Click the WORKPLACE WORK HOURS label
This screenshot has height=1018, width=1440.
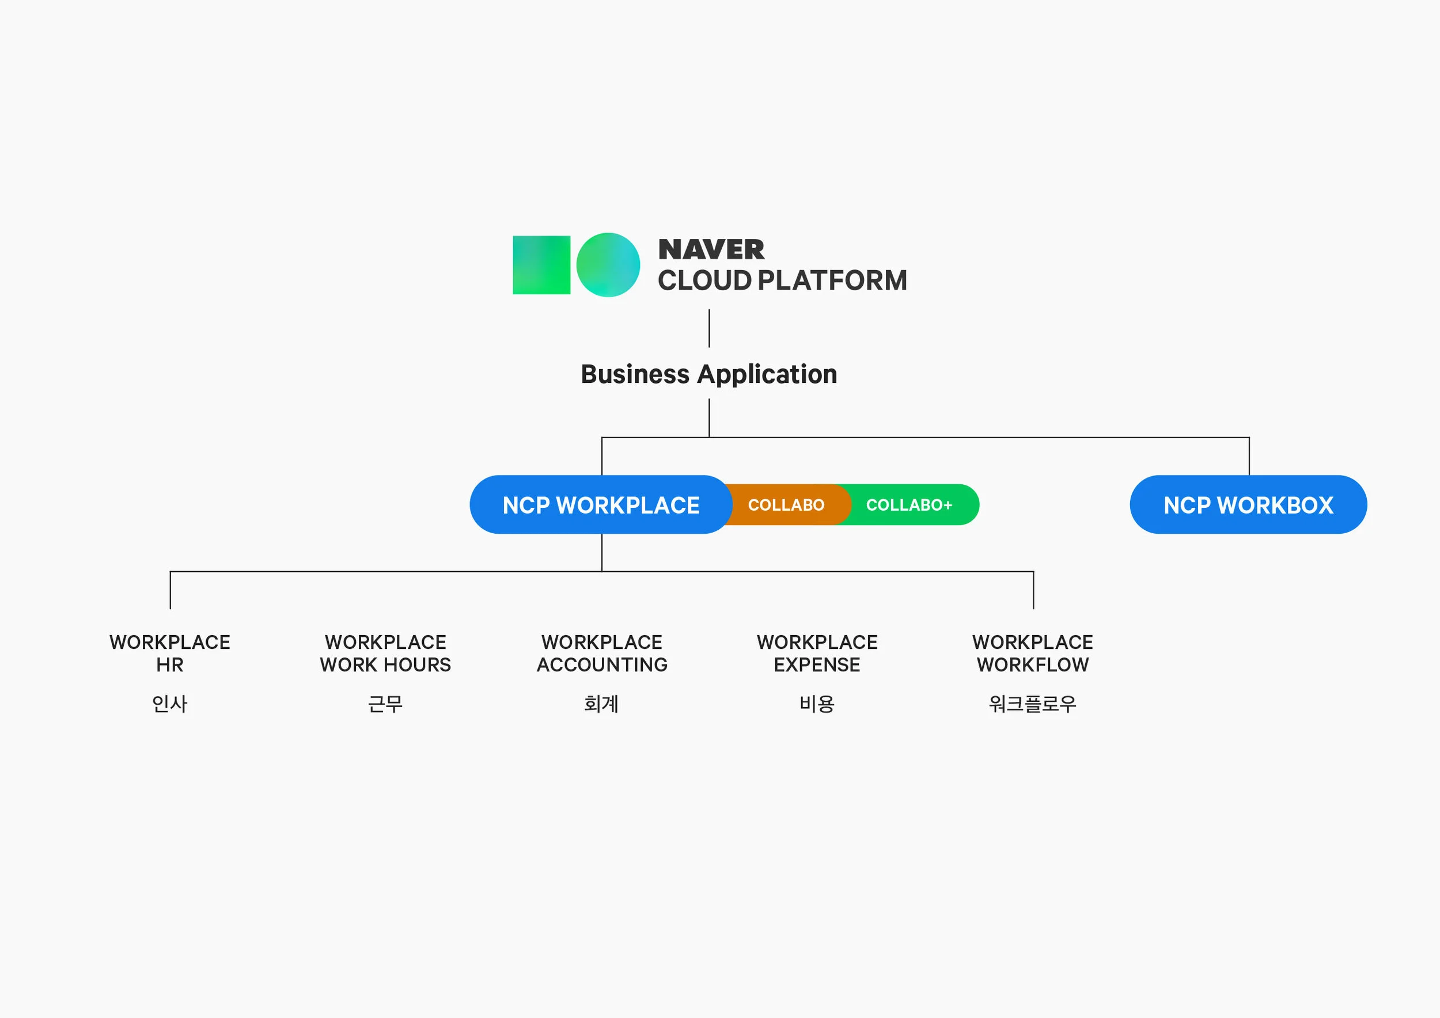point(386,653)
